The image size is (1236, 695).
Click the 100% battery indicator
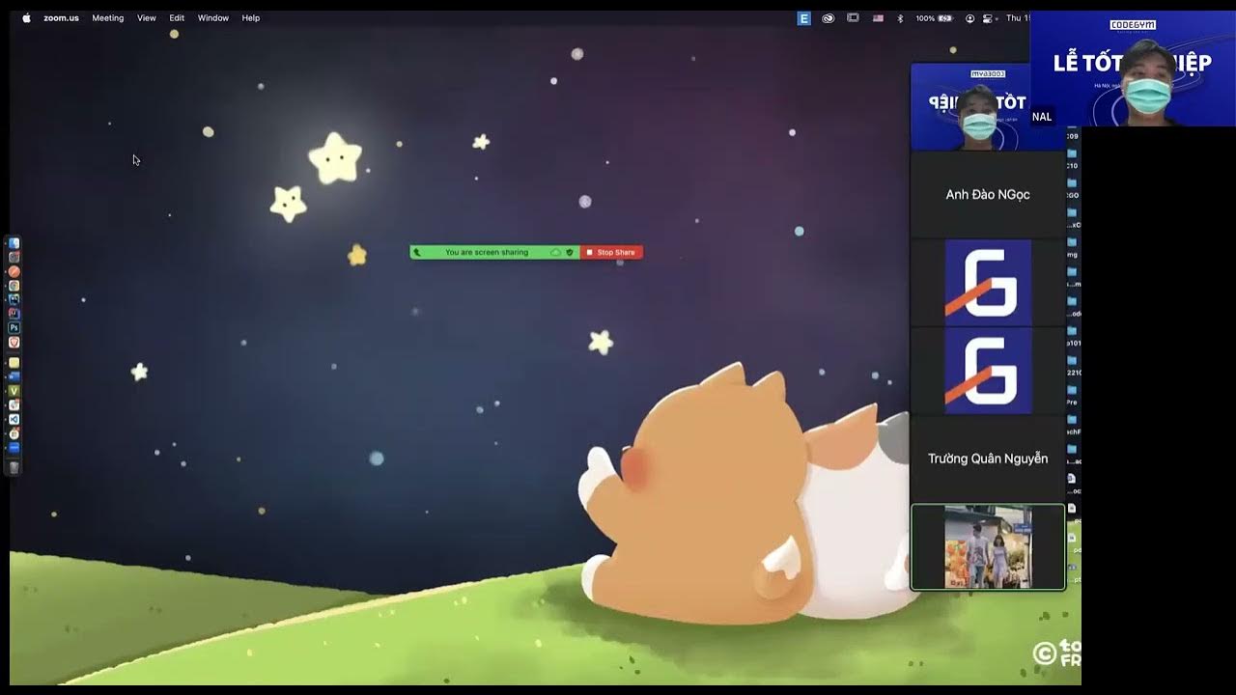click(934, 17)
